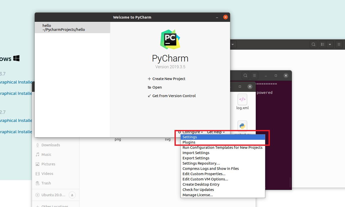Click the search icon in the smaller dark window
Image resolution: width=345 pixels, height=207 pixels.
click(245, 75)
